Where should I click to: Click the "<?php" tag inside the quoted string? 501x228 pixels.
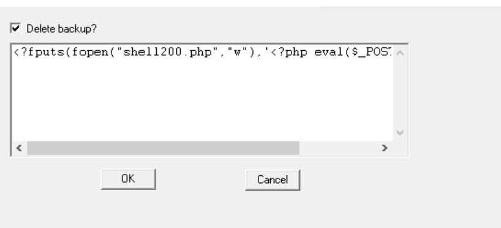pyautogui.click(x=289, y=52)
